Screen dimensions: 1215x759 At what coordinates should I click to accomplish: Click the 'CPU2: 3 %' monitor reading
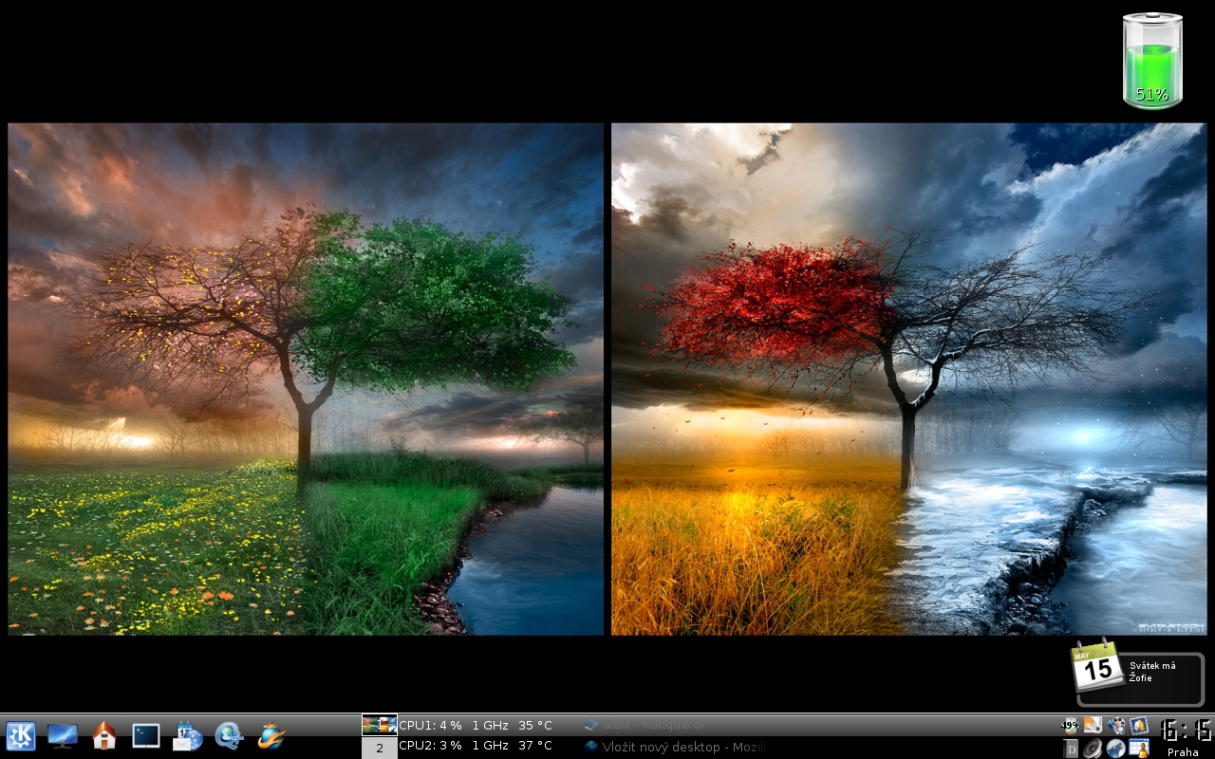coord(430,746)
